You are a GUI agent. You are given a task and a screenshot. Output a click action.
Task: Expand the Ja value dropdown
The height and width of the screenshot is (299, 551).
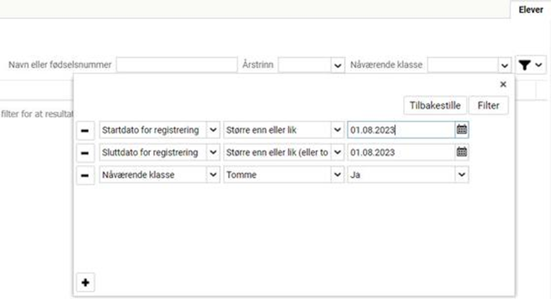click(462, 175)
